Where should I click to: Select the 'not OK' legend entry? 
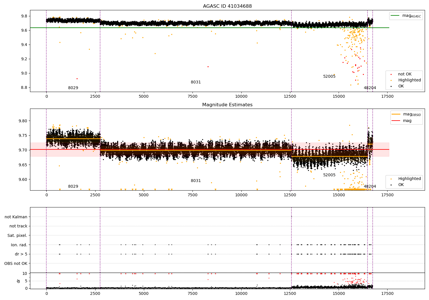[405, 74]
